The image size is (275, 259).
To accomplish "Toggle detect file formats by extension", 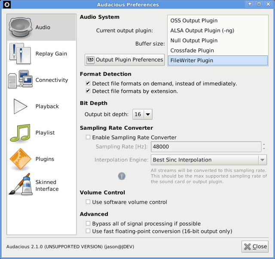I will (88, 91).
